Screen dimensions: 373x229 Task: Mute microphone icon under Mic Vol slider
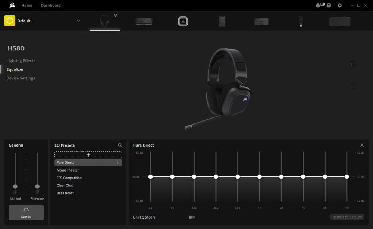[15, 192]
